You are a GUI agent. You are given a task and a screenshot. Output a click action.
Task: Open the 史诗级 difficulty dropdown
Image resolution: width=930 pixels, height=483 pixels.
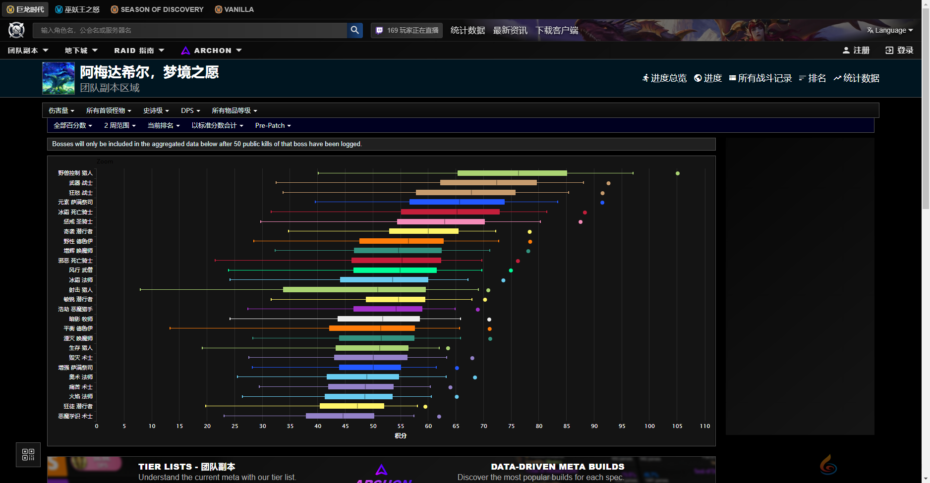pyautogui.click(x=156, y=110)
